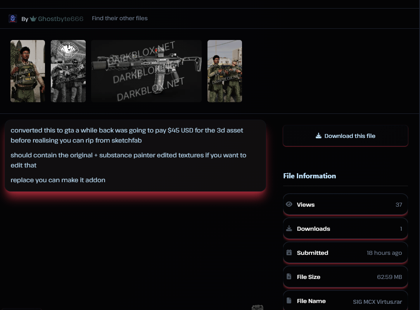The width and height of the screenshot is (420, 310).
Task: Click the crown icon beside the username
Action: [x=33, y=19]
